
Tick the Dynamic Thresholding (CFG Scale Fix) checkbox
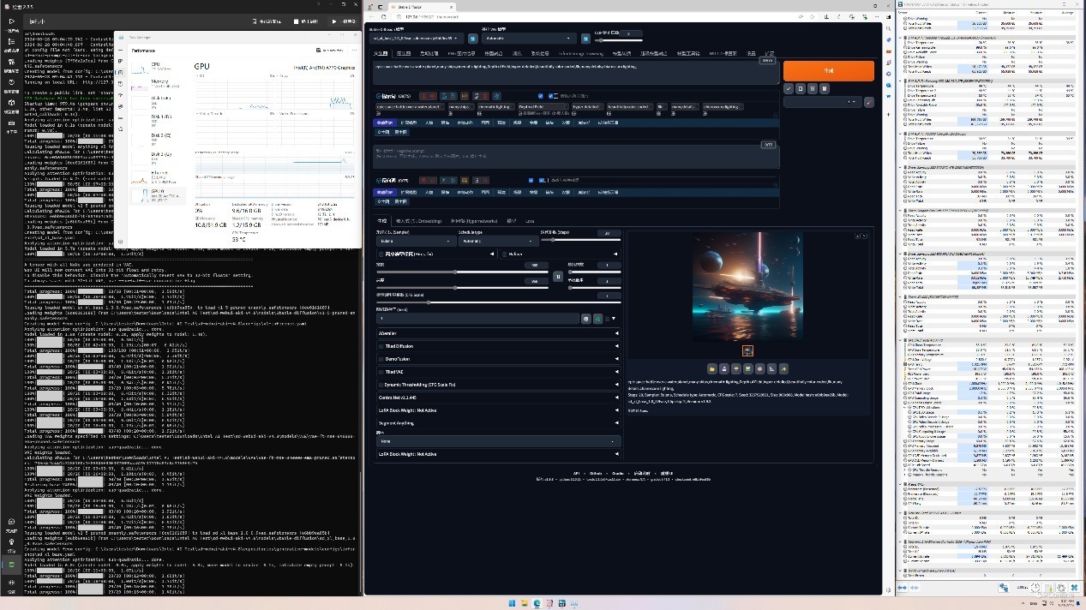point(381,385)
